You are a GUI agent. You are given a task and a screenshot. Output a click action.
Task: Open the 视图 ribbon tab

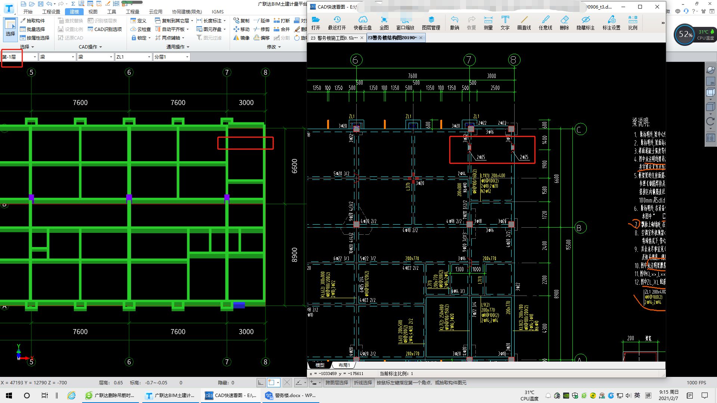[x=93, y=12]
